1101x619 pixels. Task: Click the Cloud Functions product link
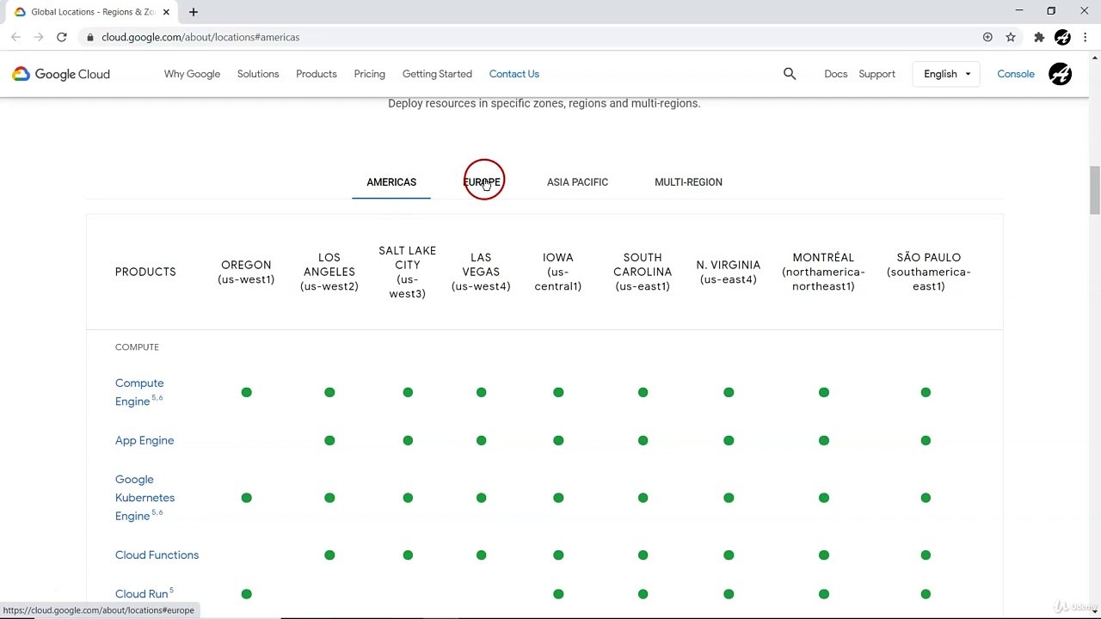157,555
